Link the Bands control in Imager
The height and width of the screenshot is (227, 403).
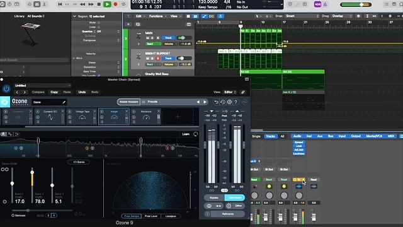point(79,162)
